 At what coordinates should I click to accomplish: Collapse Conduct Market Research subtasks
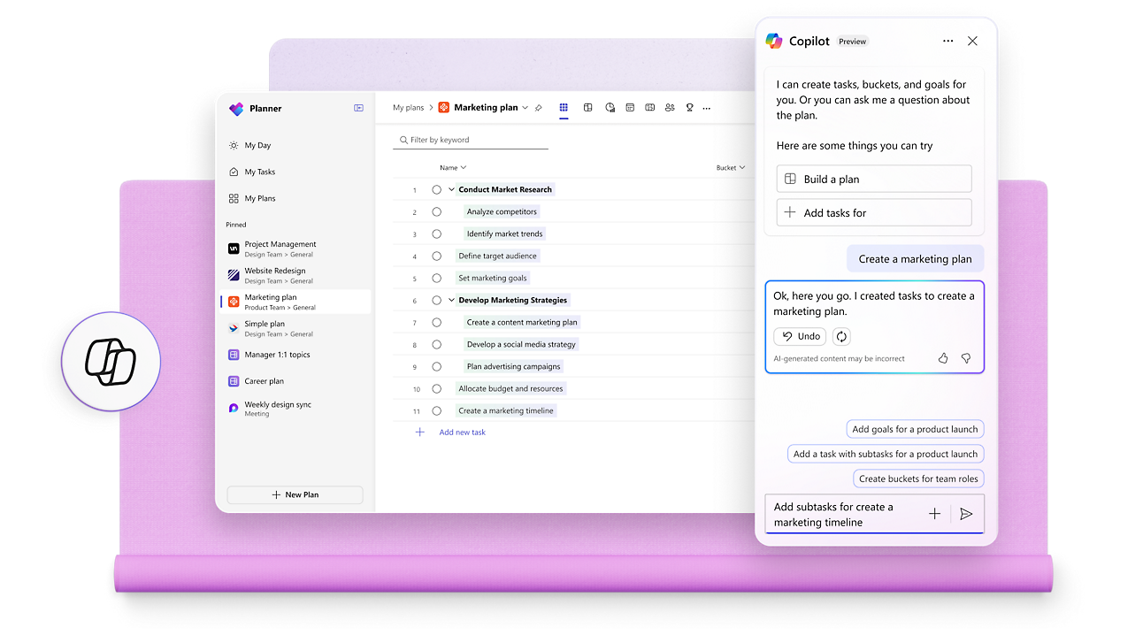pyautogui.click(x=451, y=189)
